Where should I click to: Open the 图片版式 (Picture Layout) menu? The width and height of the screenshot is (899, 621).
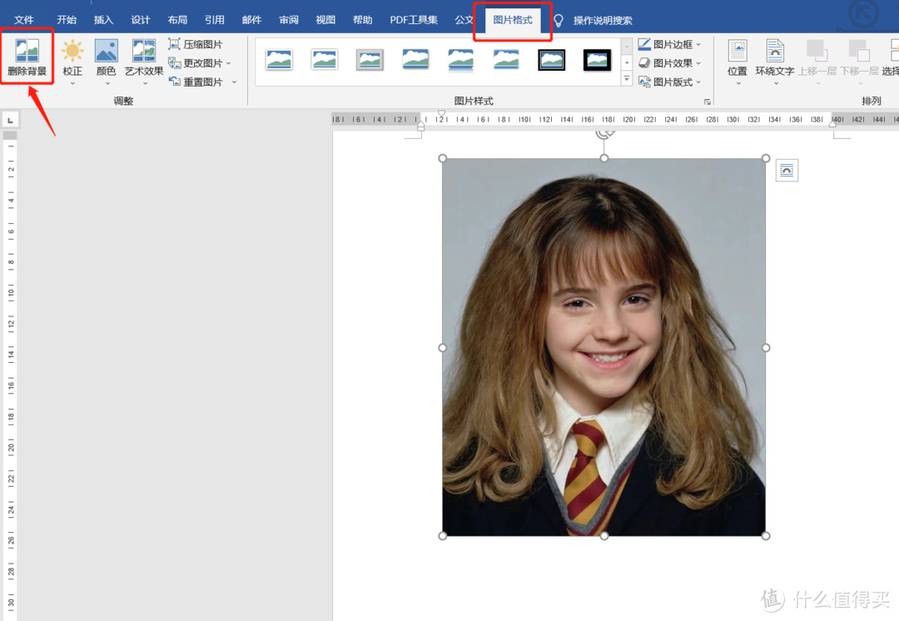pyautogui.click(x=670, y=82)
